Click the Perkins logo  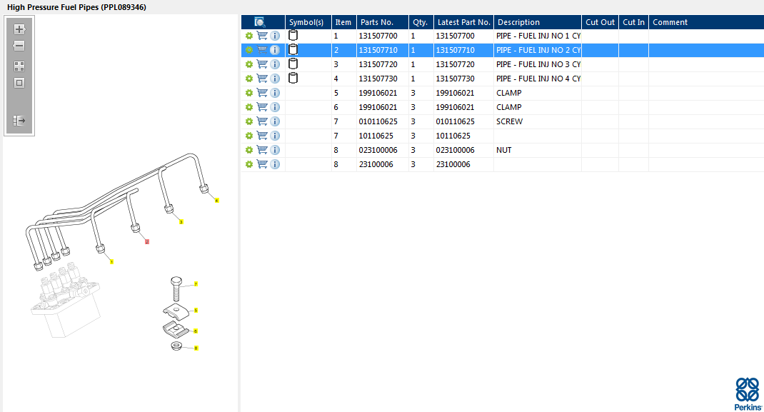(748, 393)
